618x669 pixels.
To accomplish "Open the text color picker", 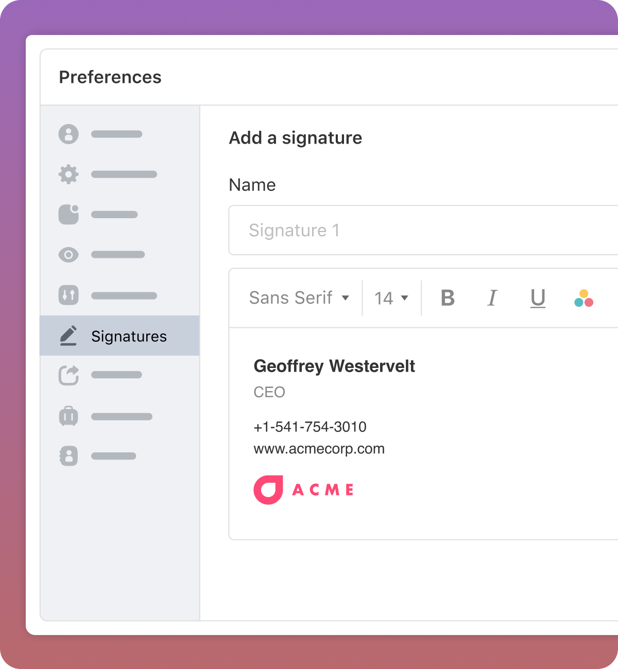I will pos(583,298).
